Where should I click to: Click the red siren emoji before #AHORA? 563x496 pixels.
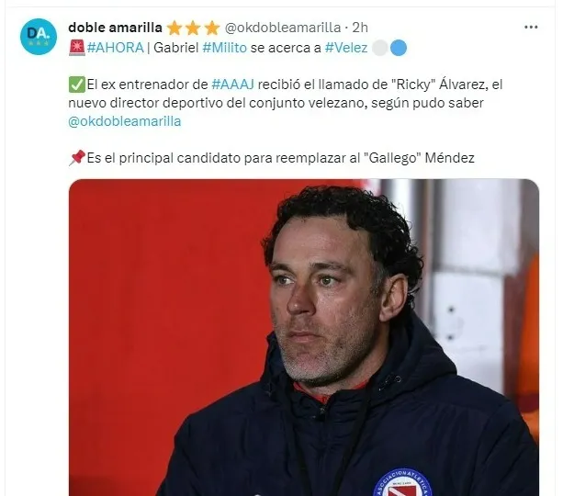tap(77, 48)
